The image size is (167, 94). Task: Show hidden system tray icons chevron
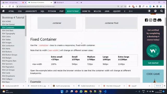[x=136, y=91]
